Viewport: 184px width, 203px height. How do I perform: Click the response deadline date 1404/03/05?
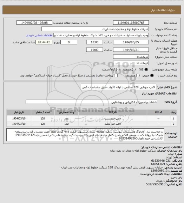131,42
